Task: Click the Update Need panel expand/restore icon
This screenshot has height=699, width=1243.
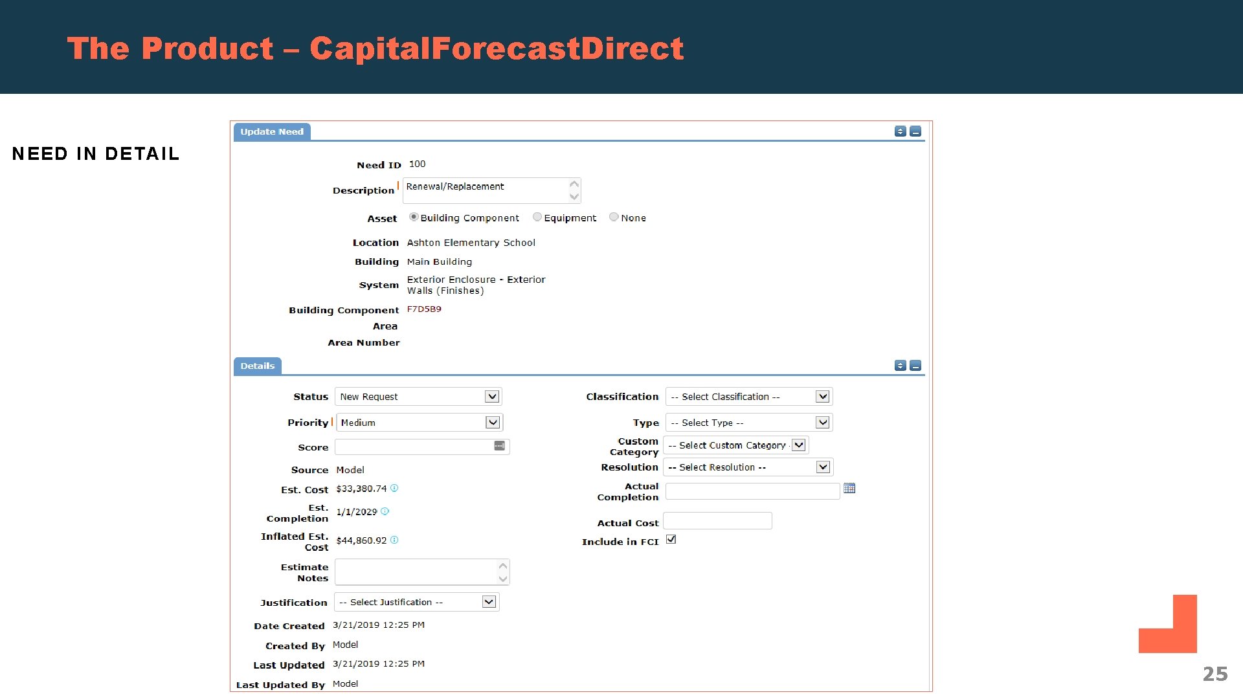Action: (900, 131)
